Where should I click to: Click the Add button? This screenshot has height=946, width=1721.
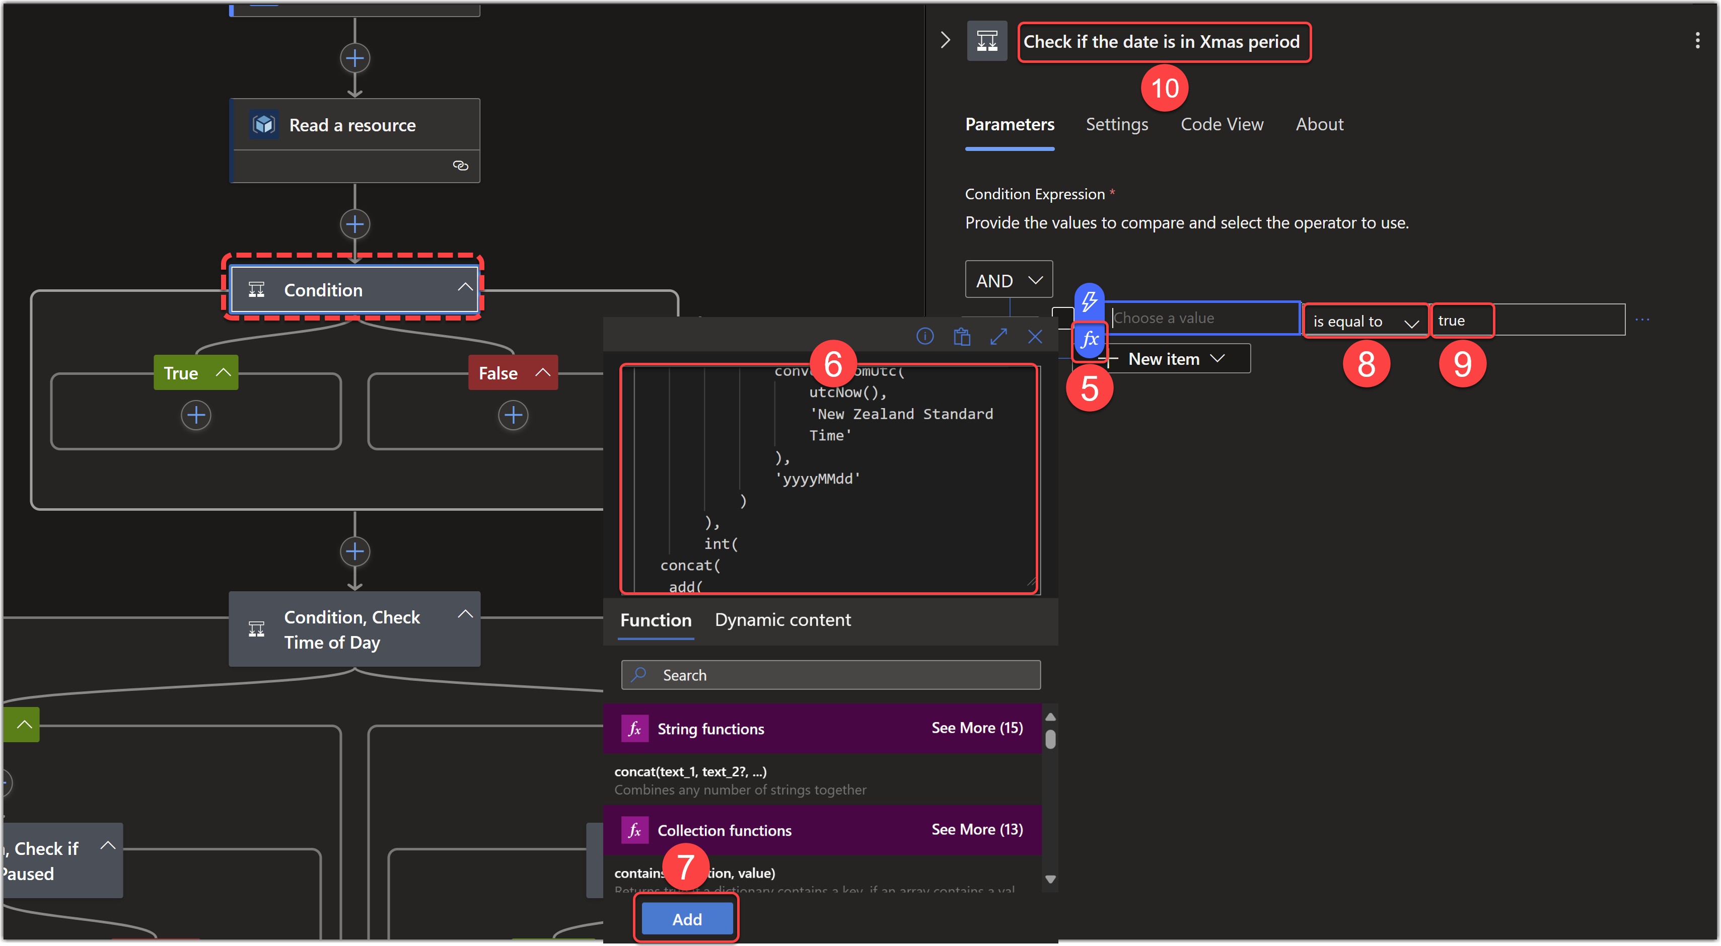(x=686, y=919)
